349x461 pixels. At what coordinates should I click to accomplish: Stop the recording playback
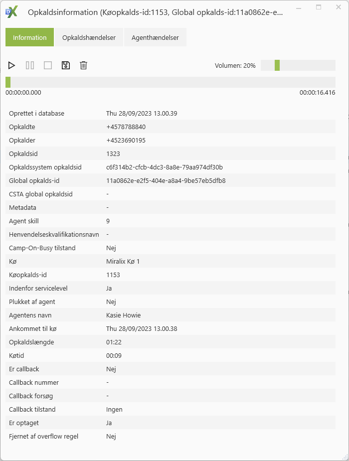pos(48,65)
